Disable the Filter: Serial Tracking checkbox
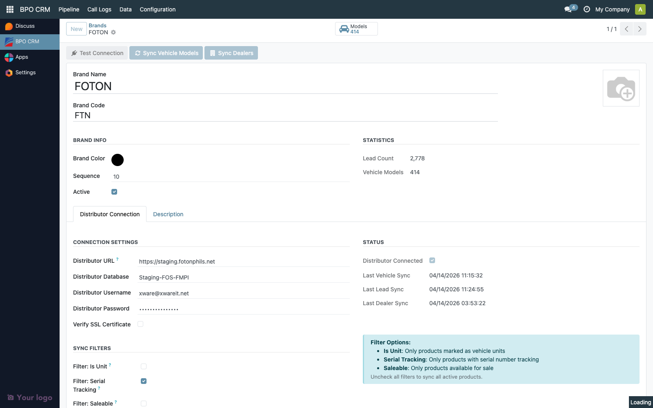Viewport: 653px width, 408px height. [144, 381]
